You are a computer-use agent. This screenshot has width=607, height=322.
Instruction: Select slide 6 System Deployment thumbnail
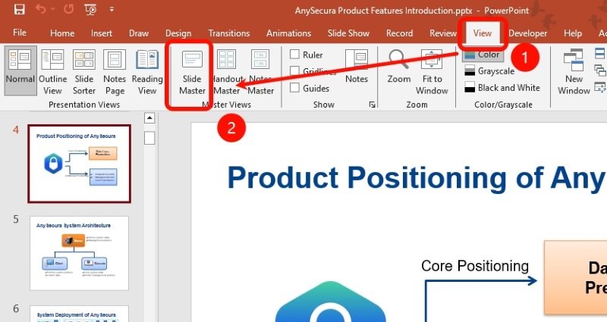[x=80, y=314]
